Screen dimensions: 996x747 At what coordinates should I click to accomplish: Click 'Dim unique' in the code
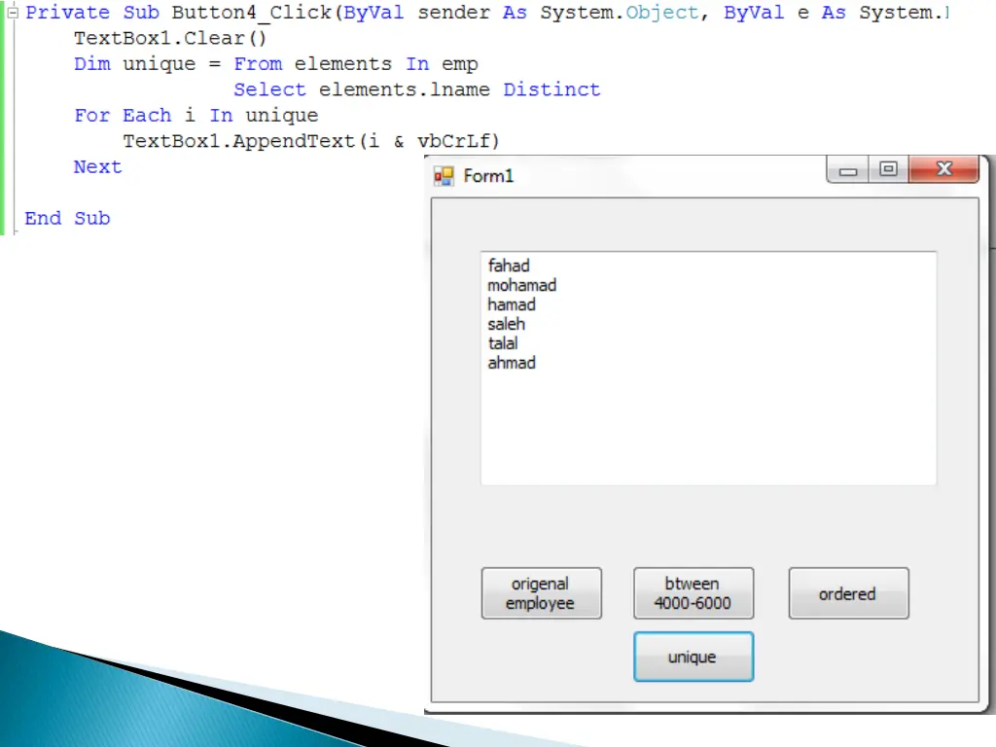(x=134, y=64)
